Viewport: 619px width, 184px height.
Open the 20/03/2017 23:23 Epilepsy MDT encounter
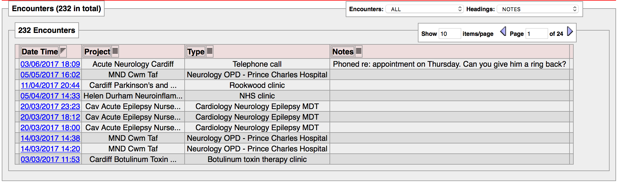[50, 106]
